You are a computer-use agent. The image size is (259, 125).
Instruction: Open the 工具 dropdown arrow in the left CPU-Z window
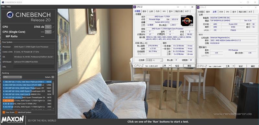pos(170,66)
